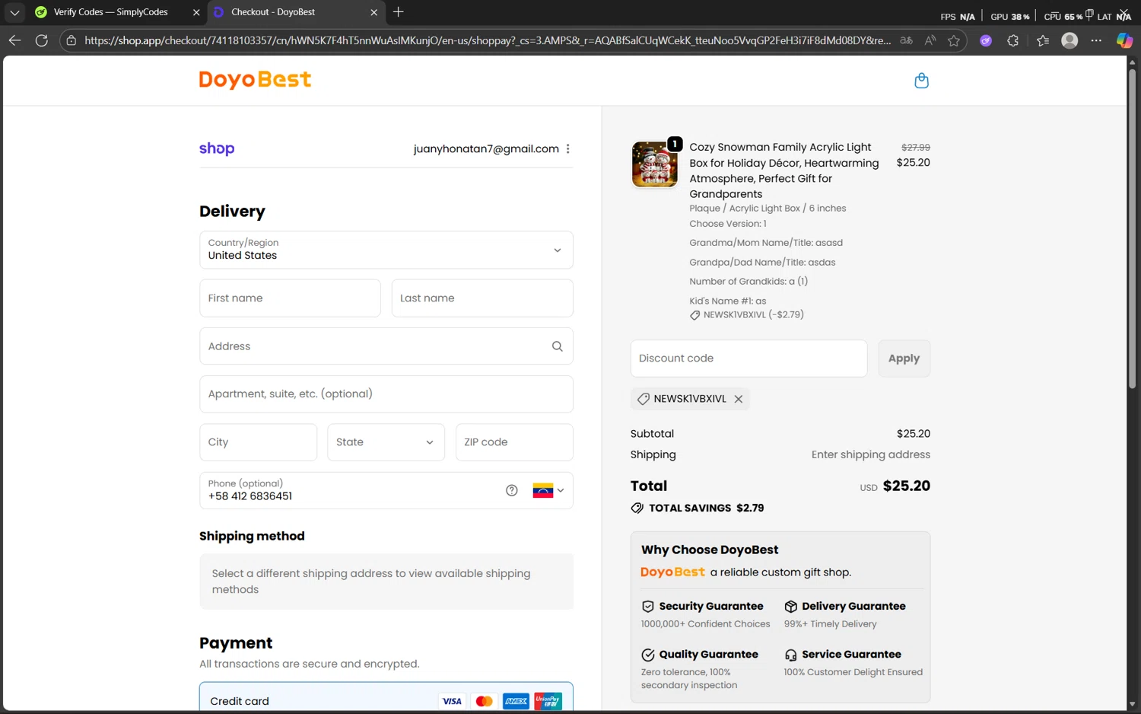Remove the NEWSK1VBXIVL discount code
Image resolution: width=1141 pixels, height=714 pixels.
[739, 399]
